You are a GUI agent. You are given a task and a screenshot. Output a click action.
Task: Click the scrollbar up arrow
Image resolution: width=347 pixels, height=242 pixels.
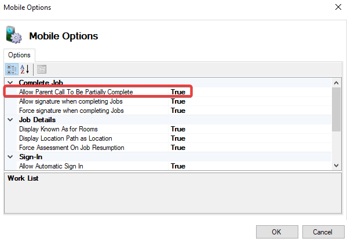336,83
